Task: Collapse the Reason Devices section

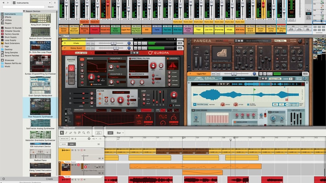Action: pos(24,11)
